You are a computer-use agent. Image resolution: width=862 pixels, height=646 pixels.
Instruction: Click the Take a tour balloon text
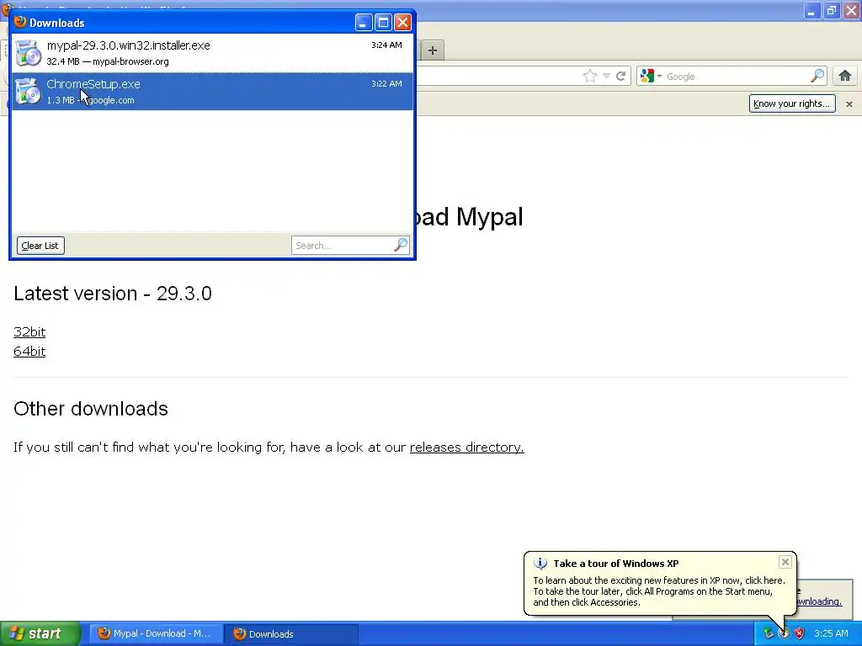click(658, 591)
